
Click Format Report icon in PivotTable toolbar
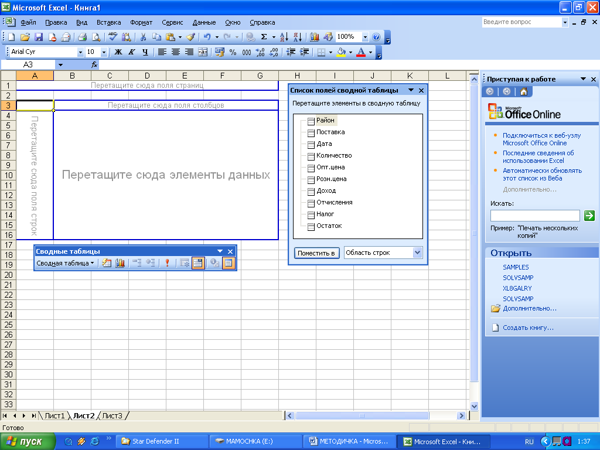click(107, 263)
